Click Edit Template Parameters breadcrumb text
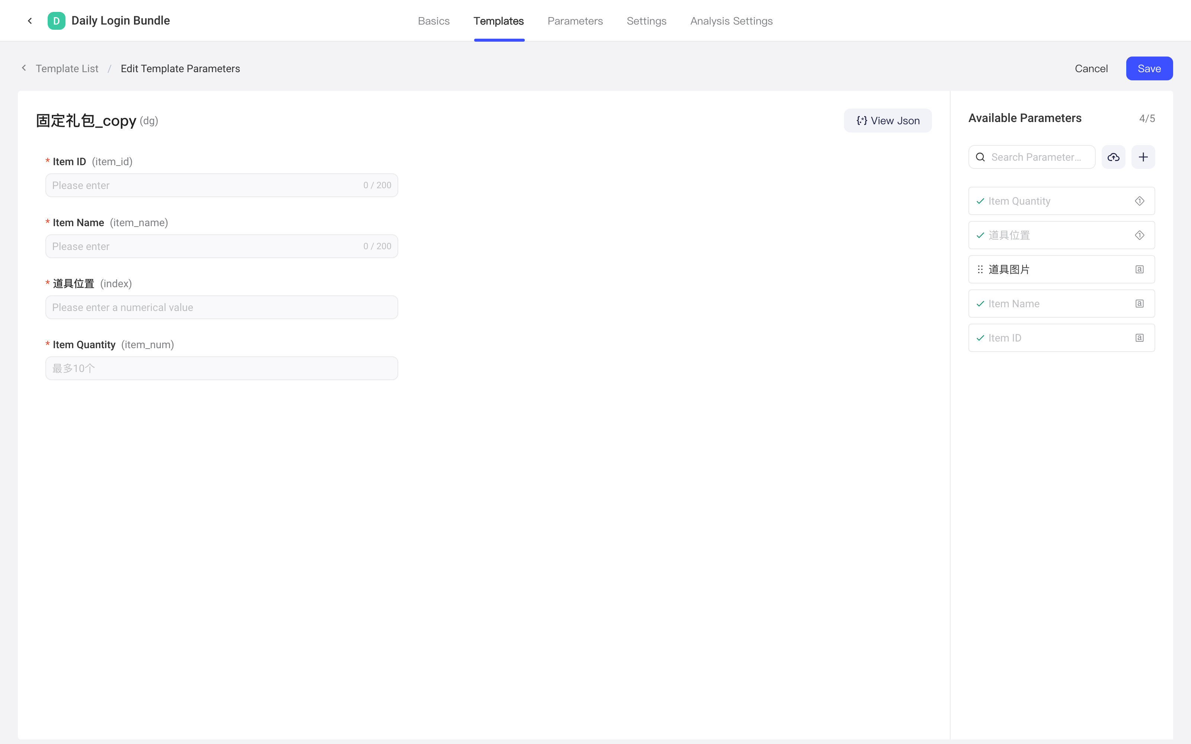1191x744 pixels. click(180, 68)
